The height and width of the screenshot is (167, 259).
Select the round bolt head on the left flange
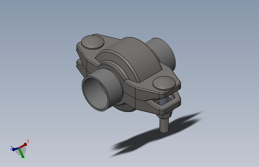point(93,42)
